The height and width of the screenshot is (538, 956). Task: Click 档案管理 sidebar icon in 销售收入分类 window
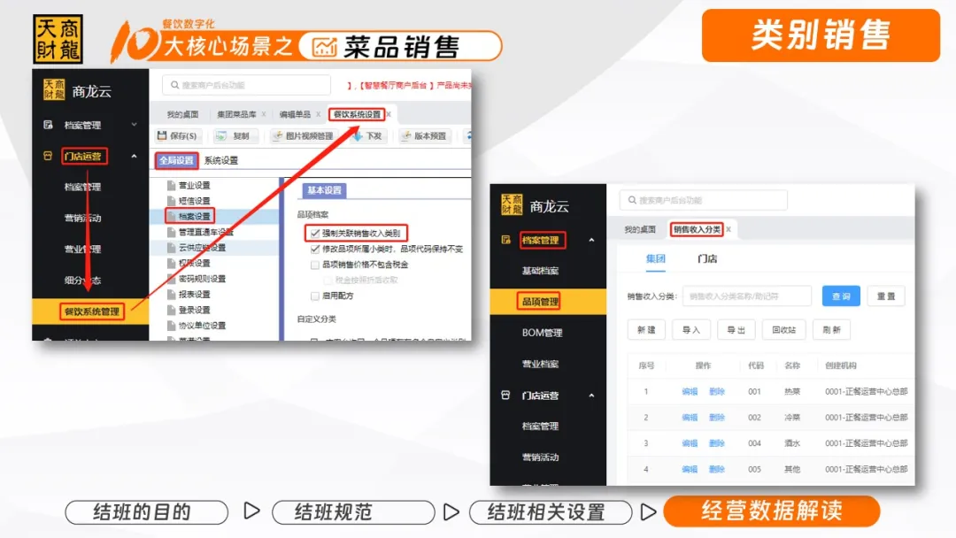point(505,240)
